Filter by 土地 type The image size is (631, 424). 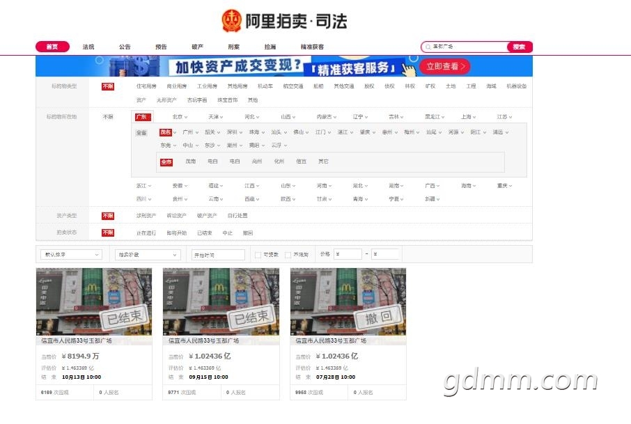(451, 86)
